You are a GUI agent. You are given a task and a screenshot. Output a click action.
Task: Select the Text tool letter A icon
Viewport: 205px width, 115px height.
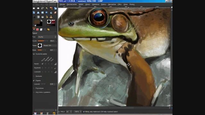tap(34, 17)
